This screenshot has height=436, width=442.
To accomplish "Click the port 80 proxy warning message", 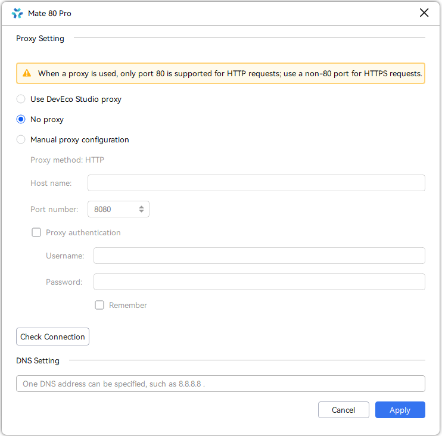I will click(230, 74).
